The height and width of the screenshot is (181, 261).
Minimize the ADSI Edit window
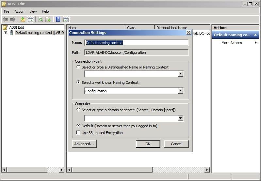[245, 4]
